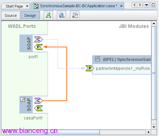Image resolution: width=159 pixels, height=136 pixels.
Task: Close the Start Page tab
Action: (27, 6)
